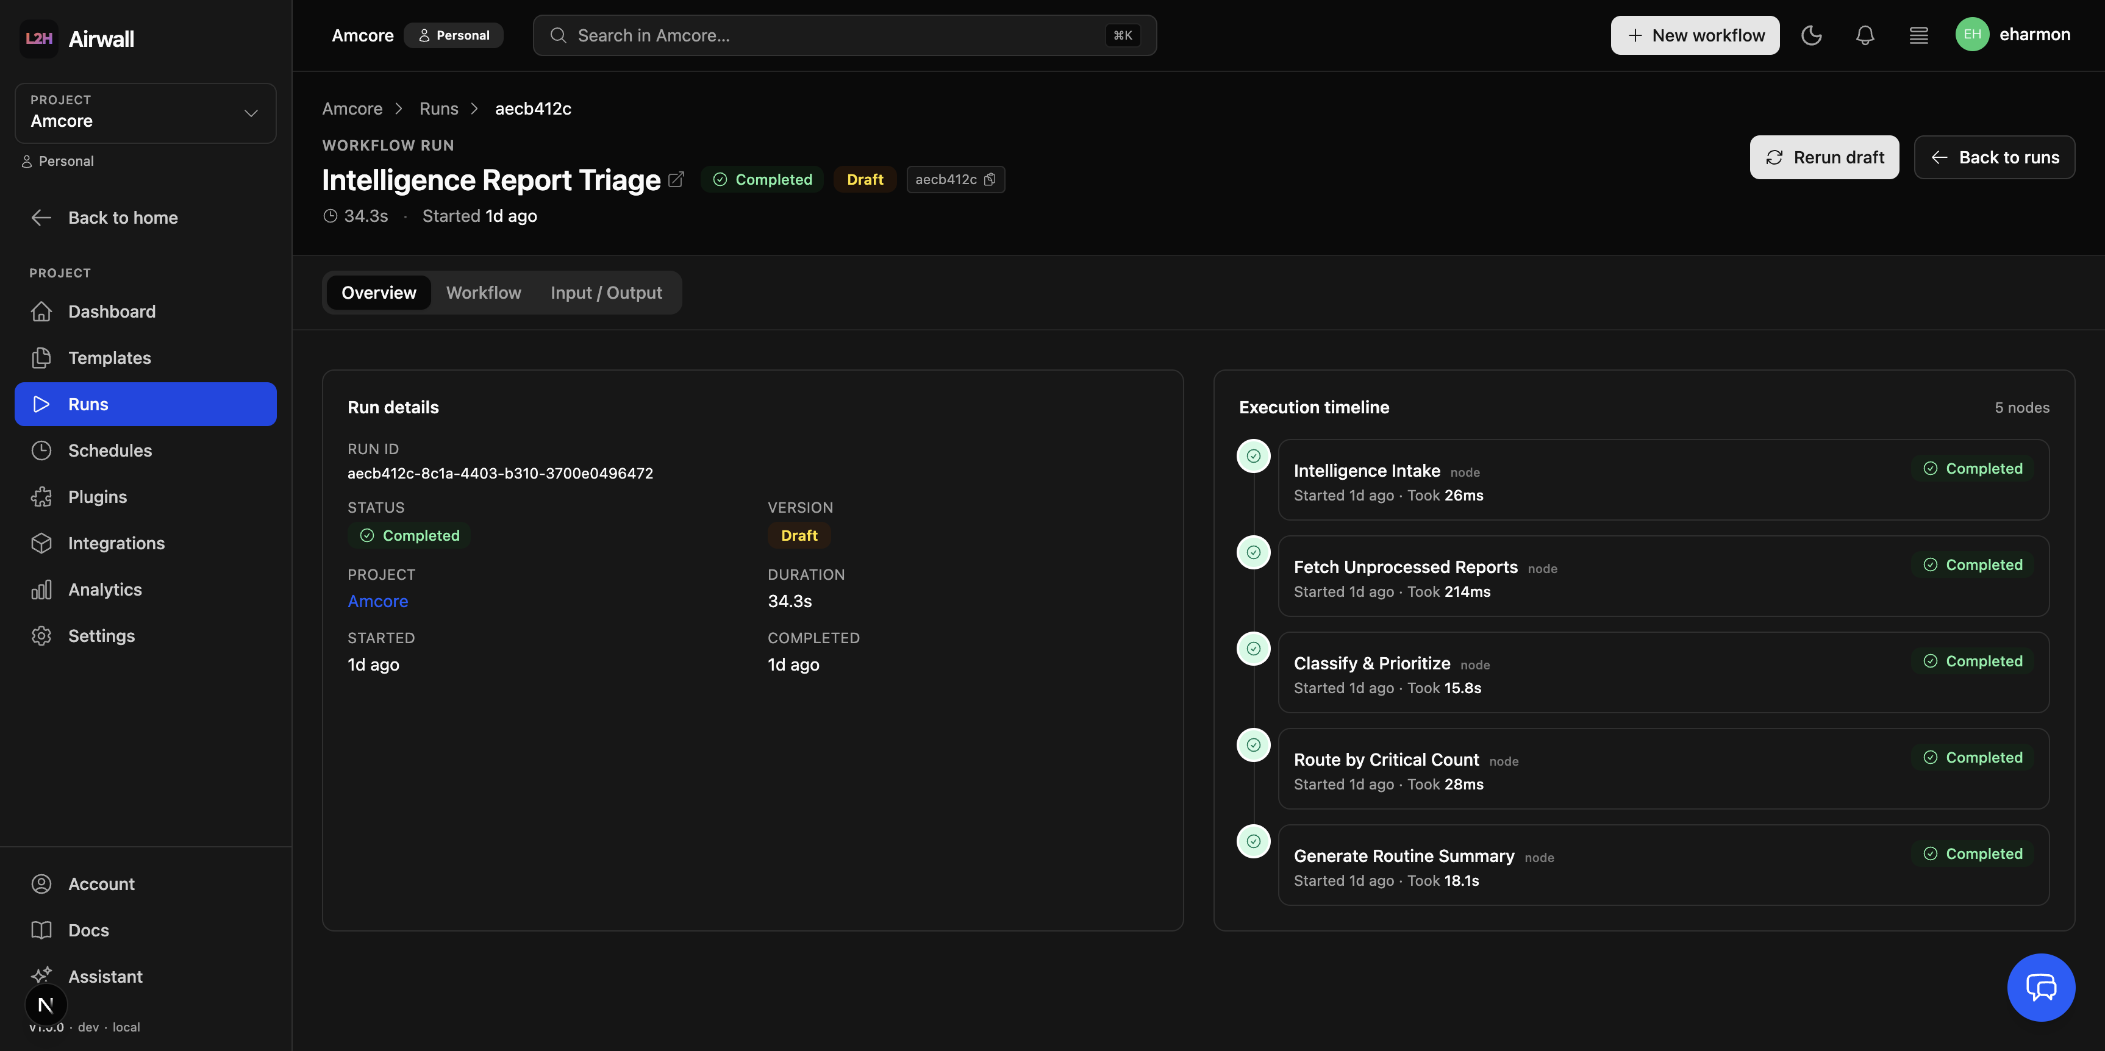This screenshot has width=2105, height=1051.
Task: Click the round N badge icon
Action: pos(46,1005)
